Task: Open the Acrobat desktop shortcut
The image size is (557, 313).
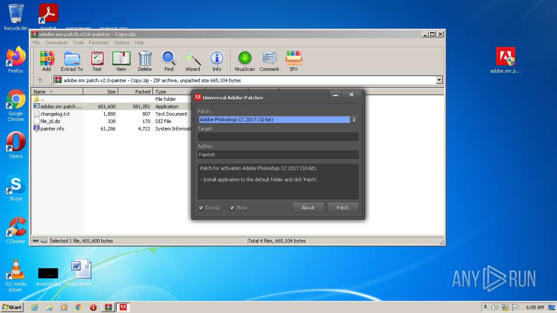Action: (49, 17)
